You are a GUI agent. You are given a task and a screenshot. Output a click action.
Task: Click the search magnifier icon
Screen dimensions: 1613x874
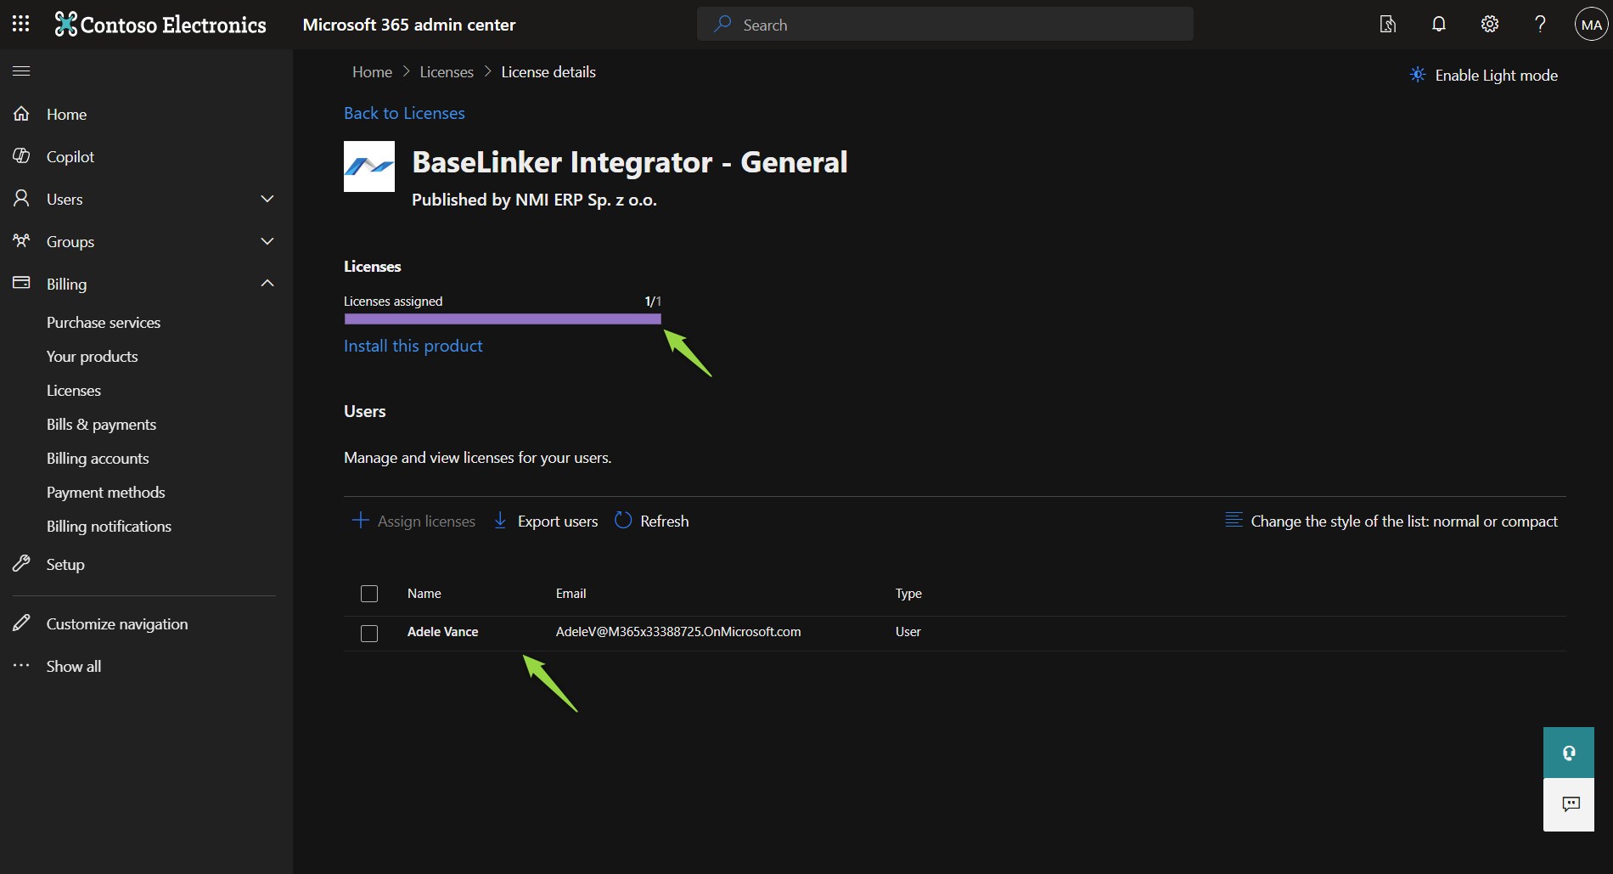click(x=722, y=24)
